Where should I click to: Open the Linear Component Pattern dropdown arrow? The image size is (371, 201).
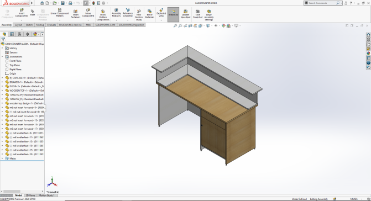[60, 20]
